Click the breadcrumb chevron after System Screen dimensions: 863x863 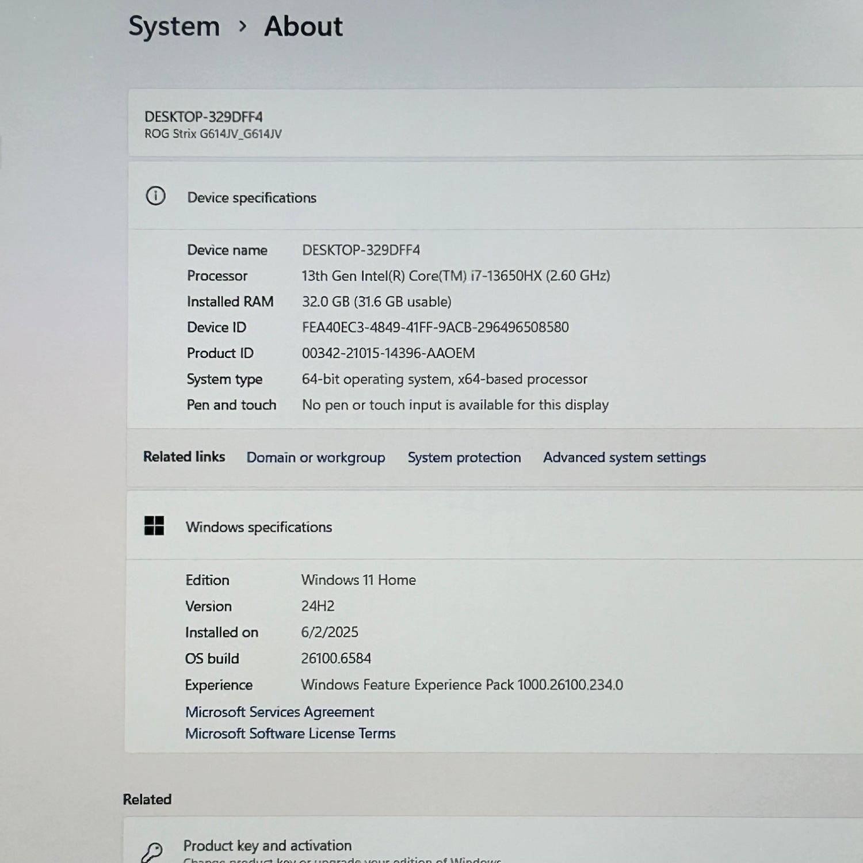coord(243,26)
